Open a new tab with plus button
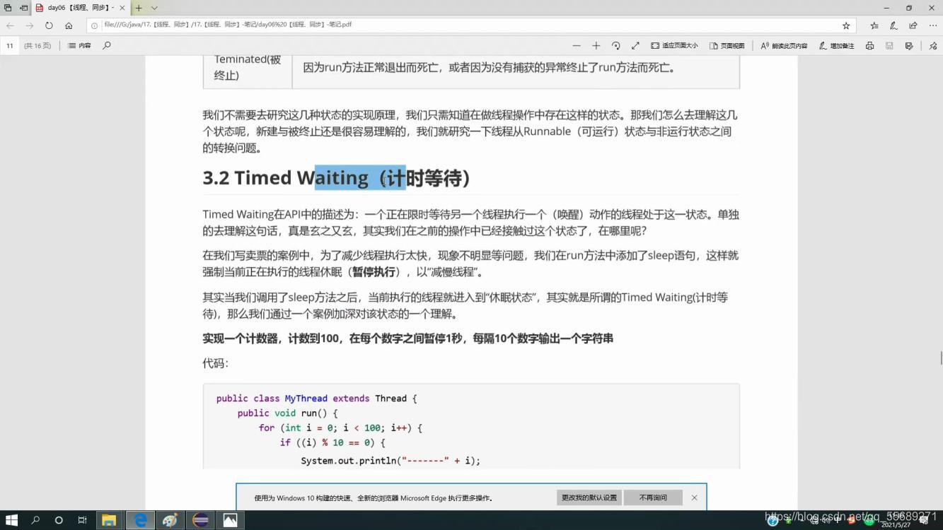This screenshot has height=530, width=943. (139, 8)
